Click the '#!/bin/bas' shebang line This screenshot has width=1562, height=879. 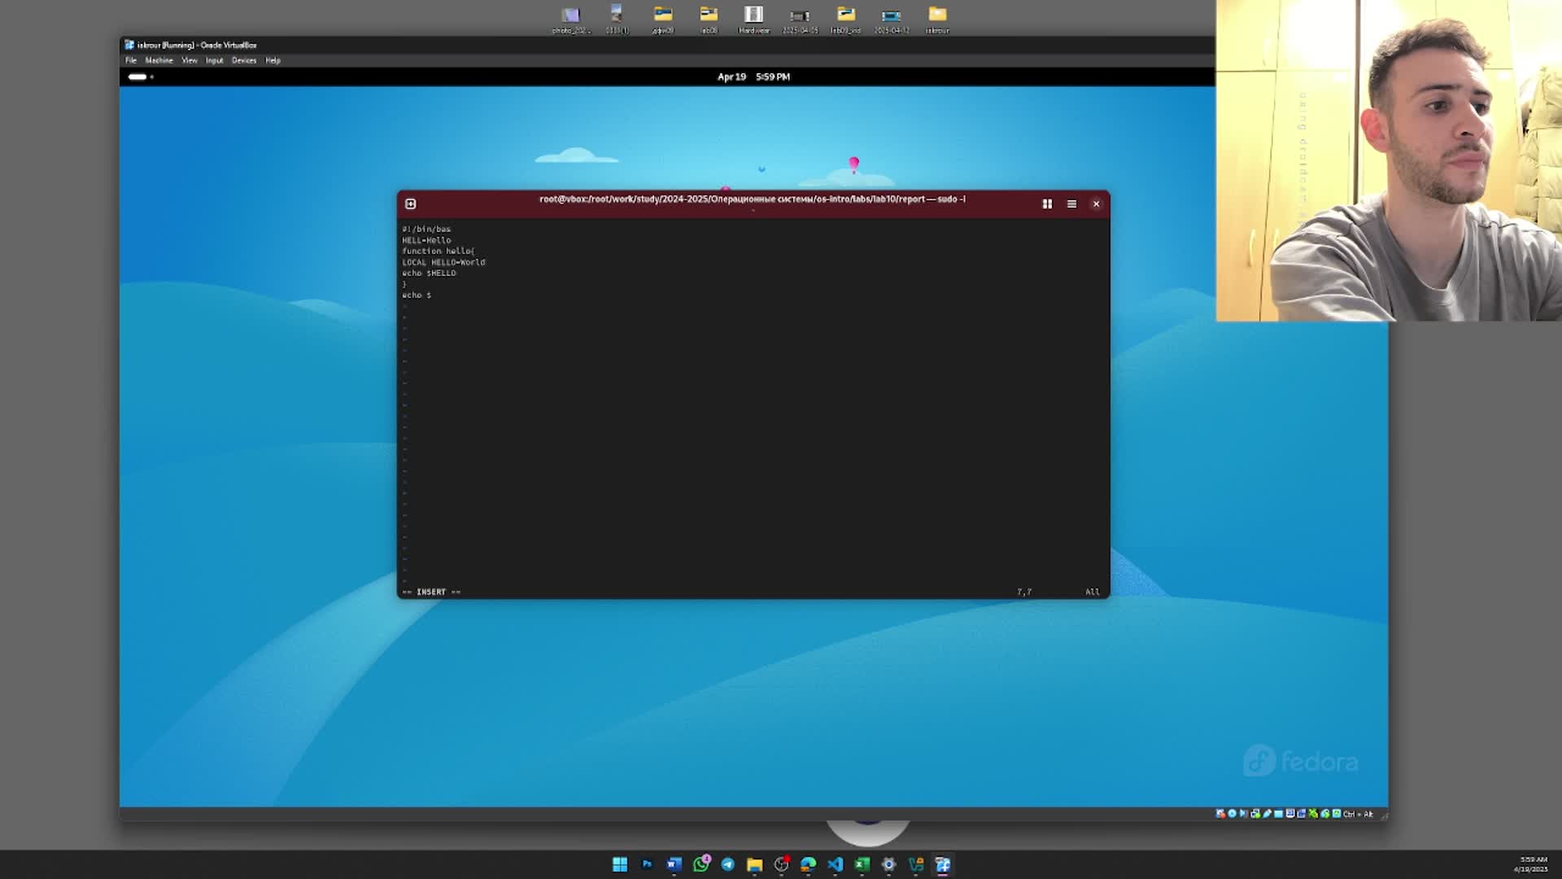click(426, 230)
